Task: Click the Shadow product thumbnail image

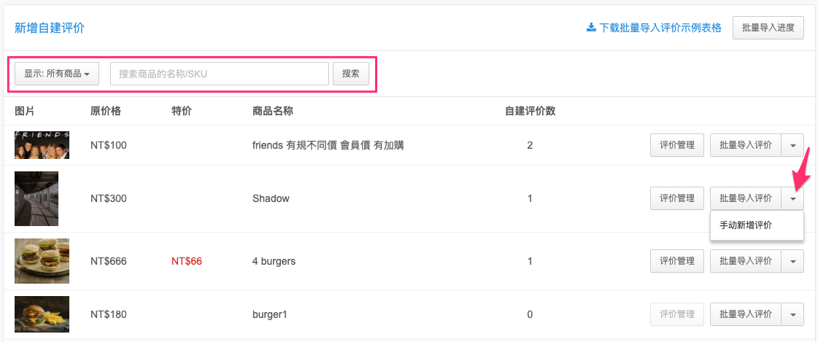Action: [x=36, y=198]
